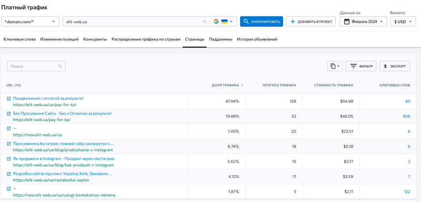Viewport: 421px width, 202px height.
Task: Open the Конкуренты tab
Action: coord(95,39)
